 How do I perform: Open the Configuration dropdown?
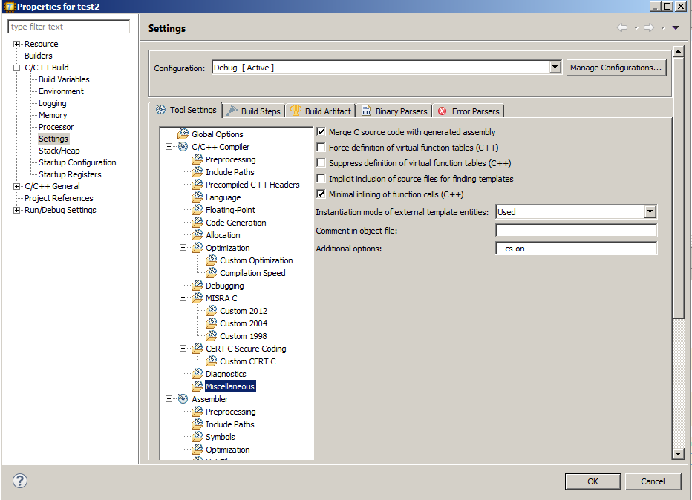[x=555, y=67]
